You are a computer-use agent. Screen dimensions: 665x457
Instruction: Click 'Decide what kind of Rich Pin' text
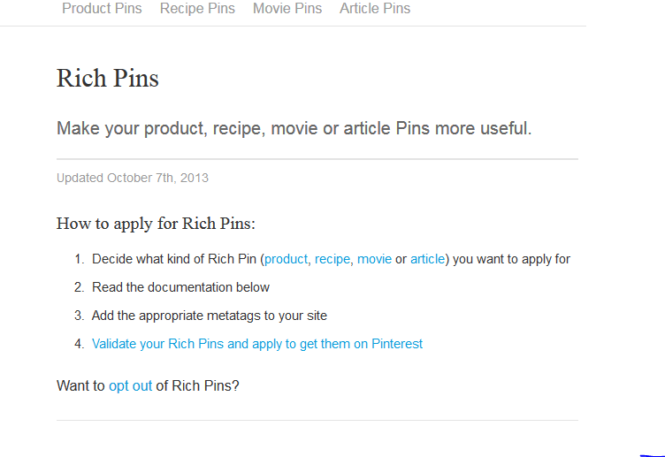pos(176,259)
